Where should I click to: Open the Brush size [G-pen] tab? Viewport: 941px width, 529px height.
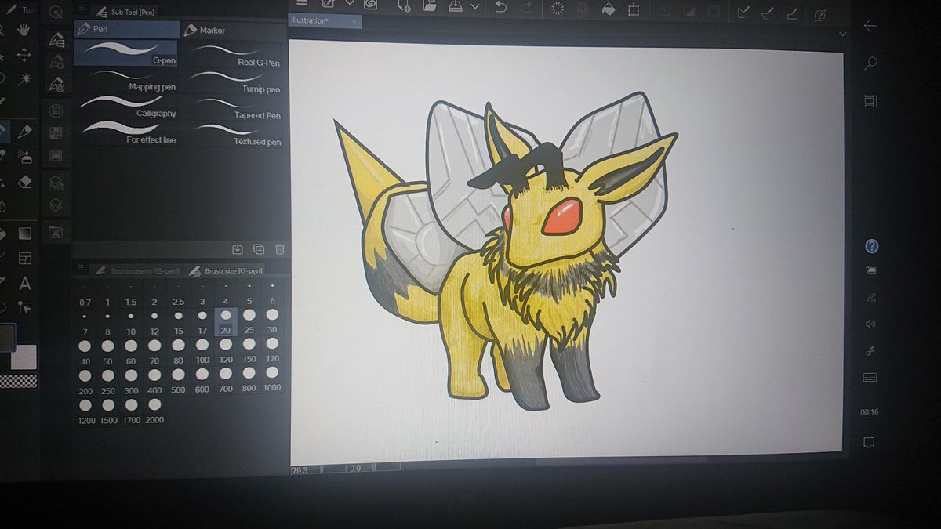tap(226, 270)
